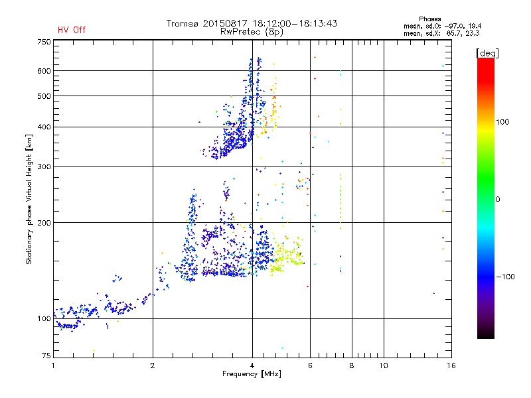Select the 'mean, sd,O: -97.0, 19.4' line

click(442, 26)
